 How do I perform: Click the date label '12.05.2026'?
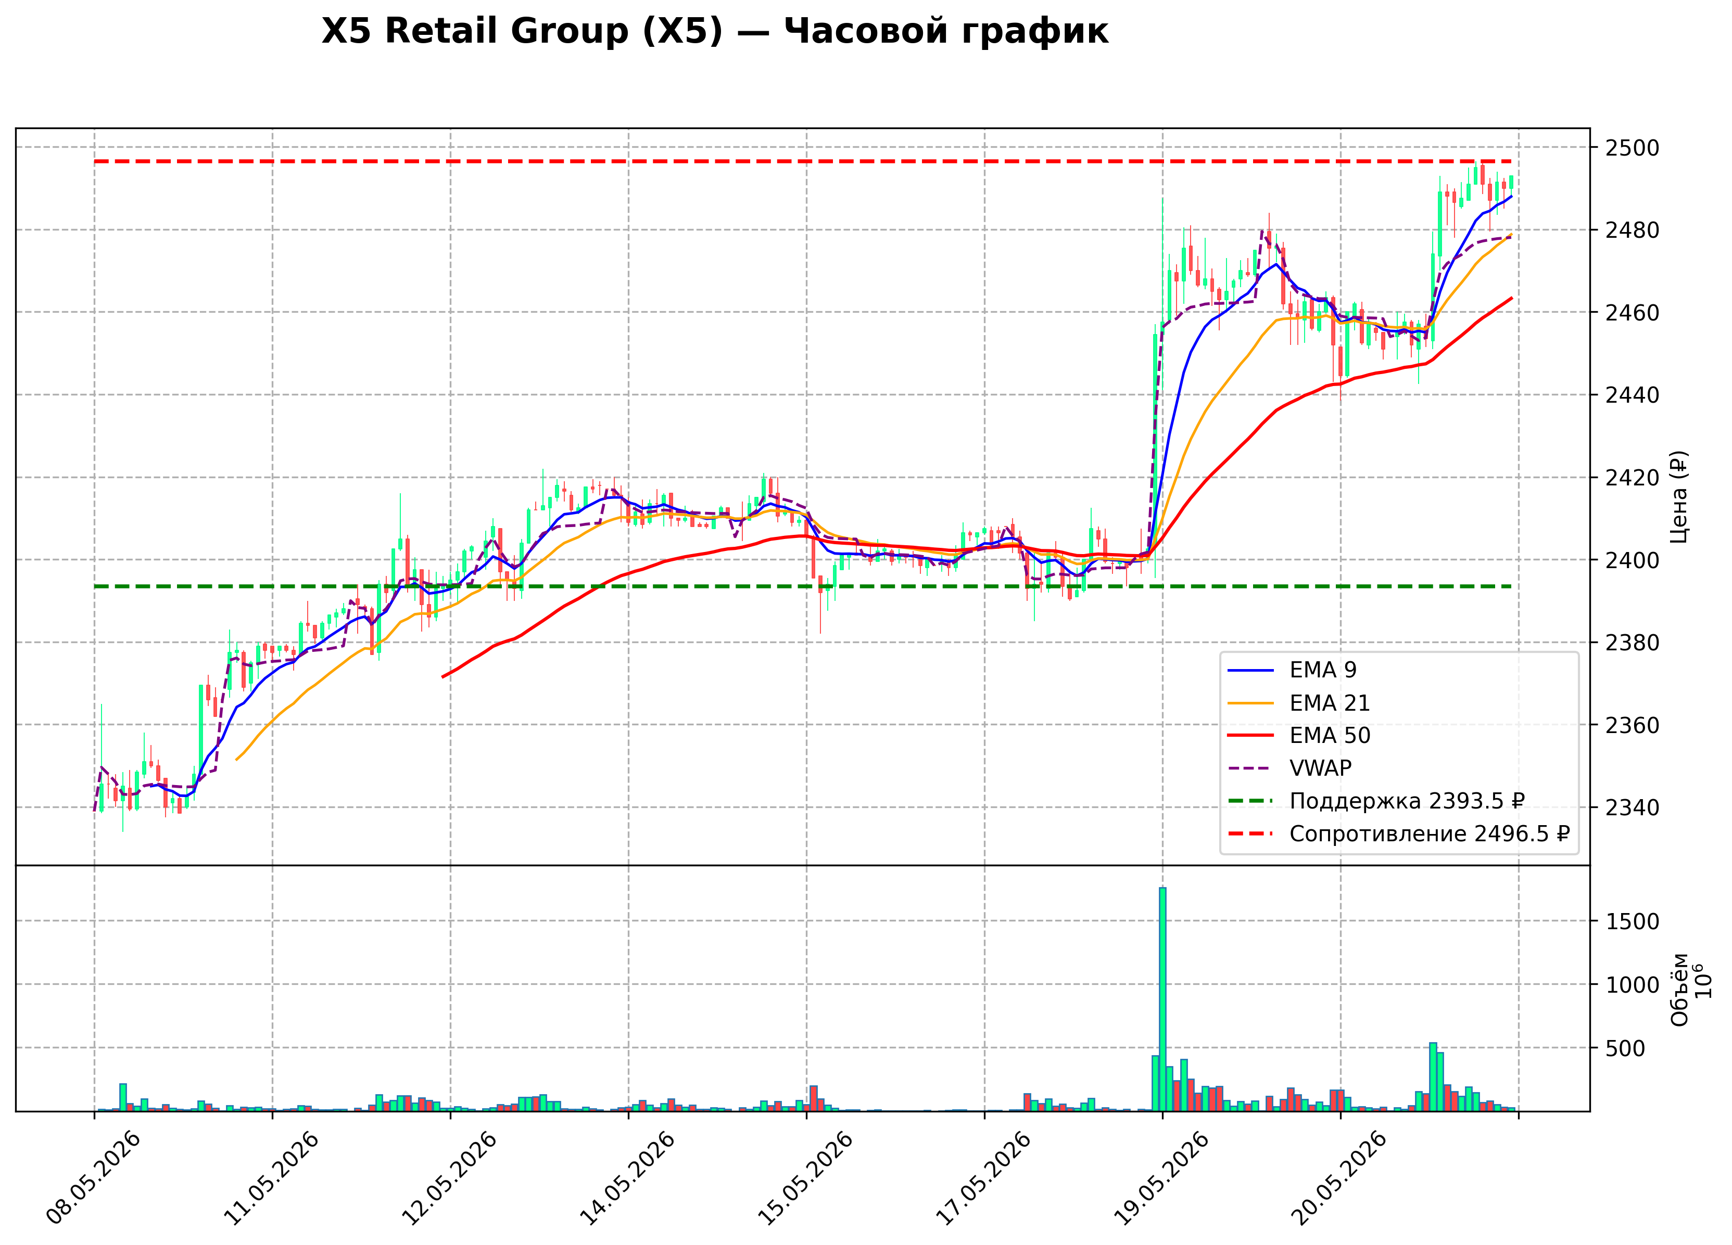pos(449,1178)
